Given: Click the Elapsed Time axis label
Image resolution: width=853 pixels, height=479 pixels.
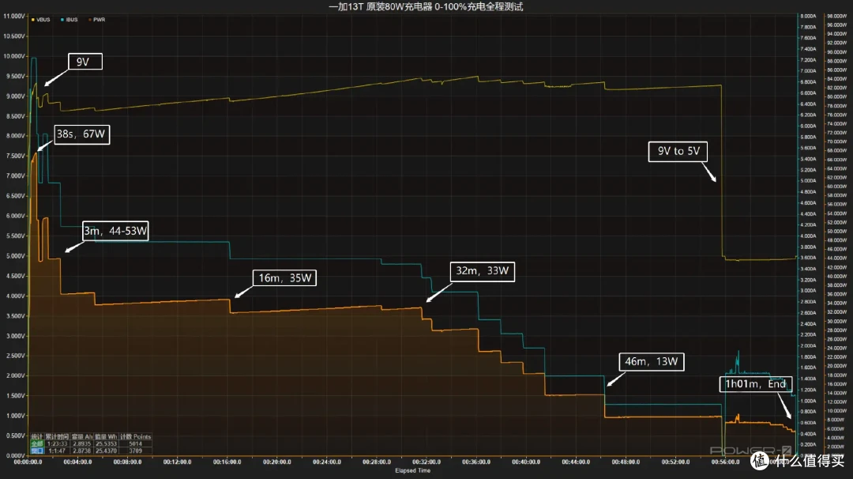Looking at the screenshot, I should click(412, 470).
